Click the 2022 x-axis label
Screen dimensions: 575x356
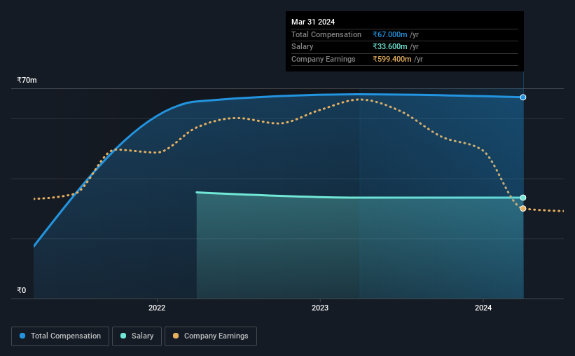click(x=157, y=308)
